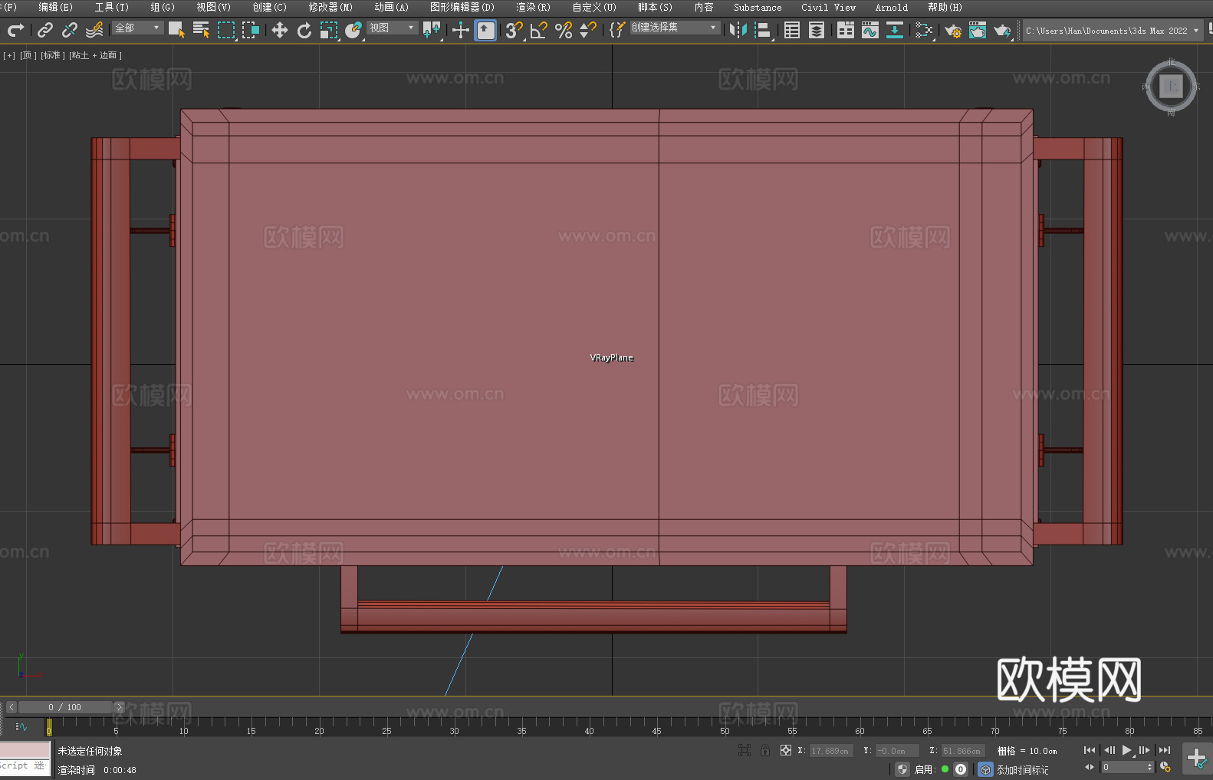Open the Substance menu
Viewport: 1213px width, 780px height.
(x=758, y=7)
